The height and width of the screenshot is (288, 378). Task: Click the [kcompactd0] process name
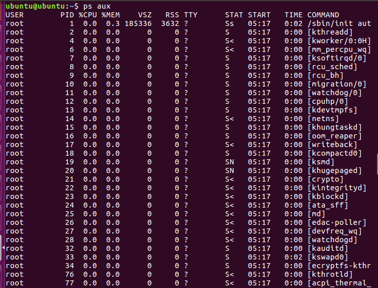coord(335,153)
